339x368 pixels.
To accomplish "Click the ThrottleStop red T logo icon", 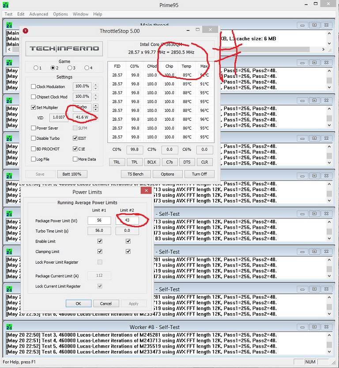I will (x=26, y=31).
